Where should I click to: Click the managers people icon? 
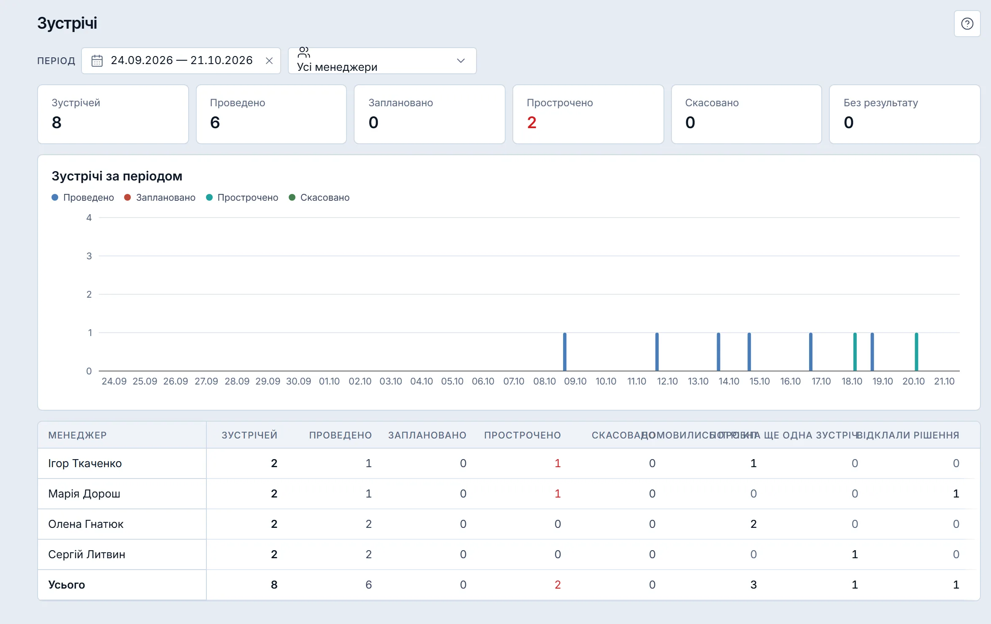pyautogui.click(x=304, y=52)
